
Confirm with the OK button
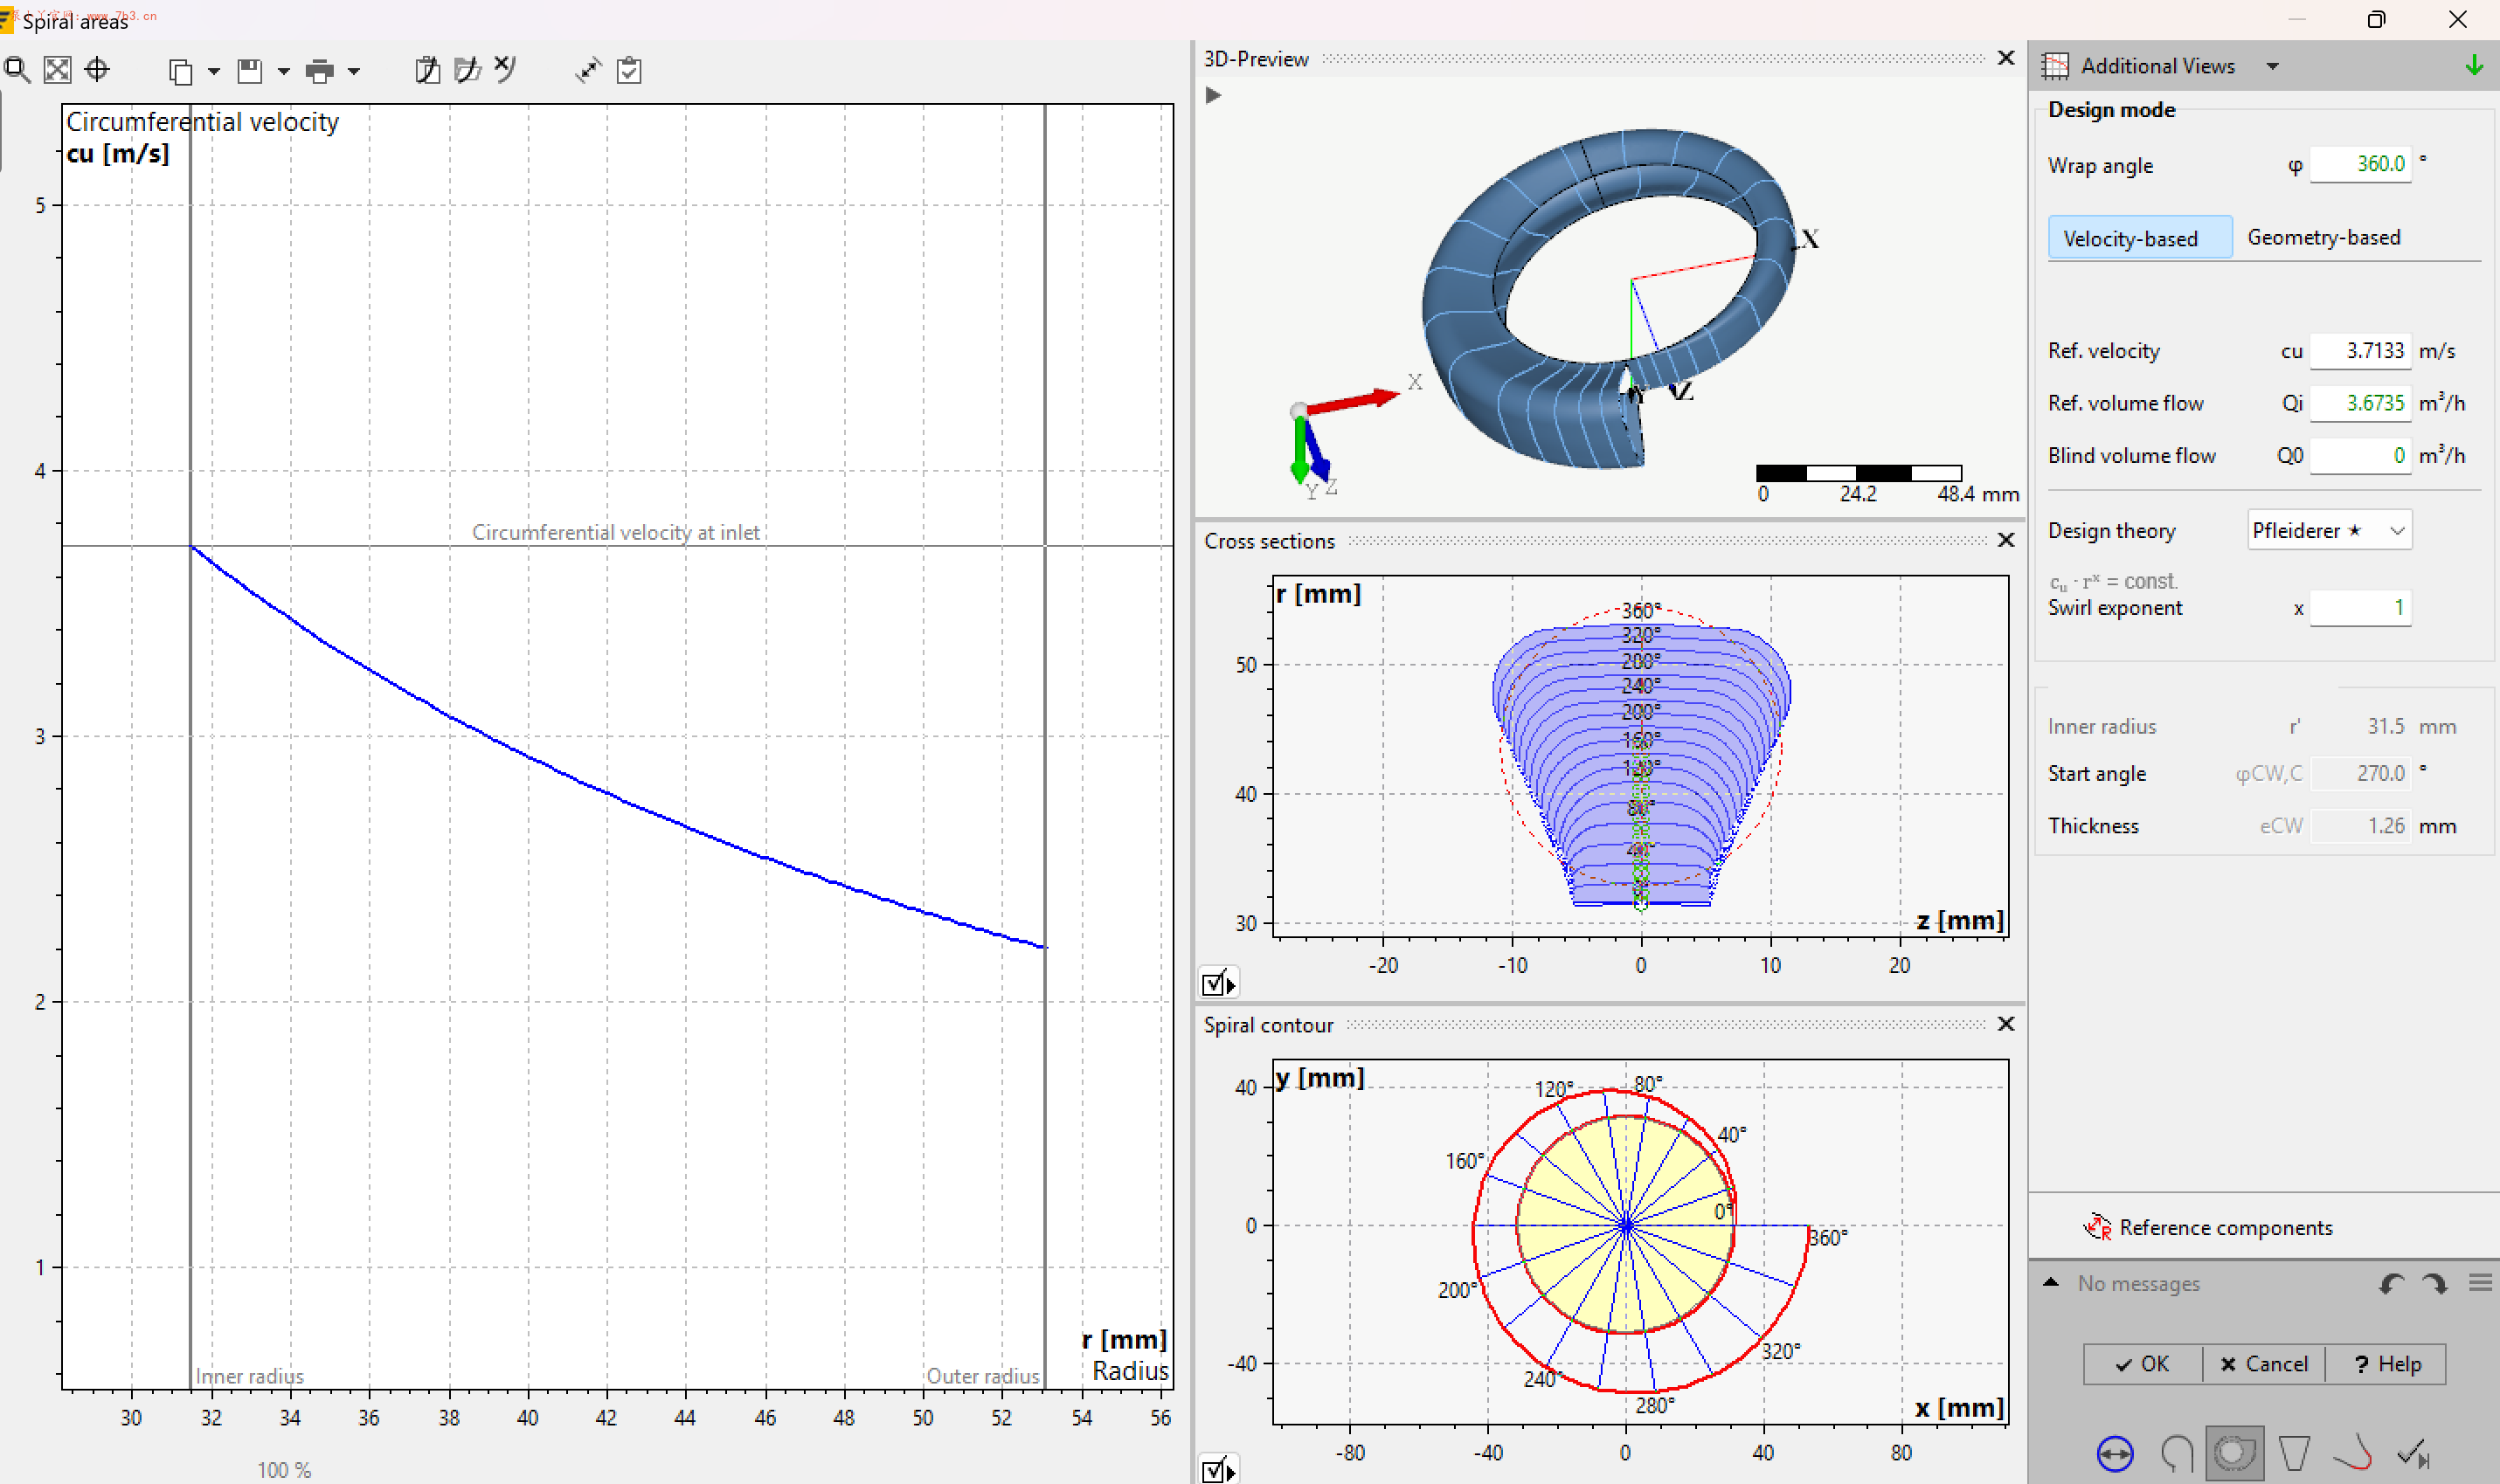[x=2142, y=1364]
